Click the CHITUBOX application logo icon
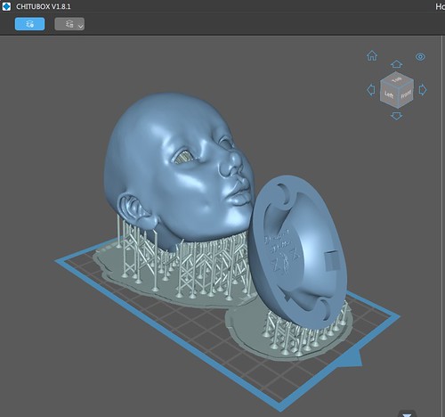 (x=6, y=6)
